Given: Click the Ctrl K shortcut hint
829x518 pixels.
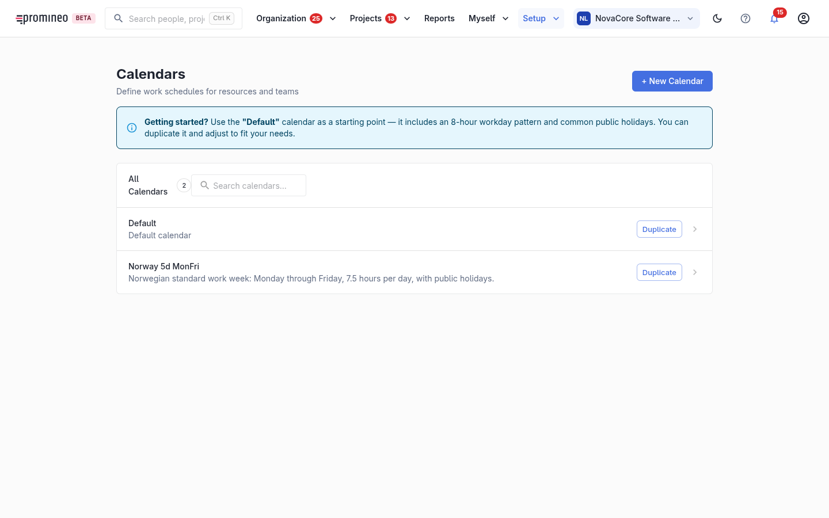Looking at the screenshot, I should pos(222,18).
